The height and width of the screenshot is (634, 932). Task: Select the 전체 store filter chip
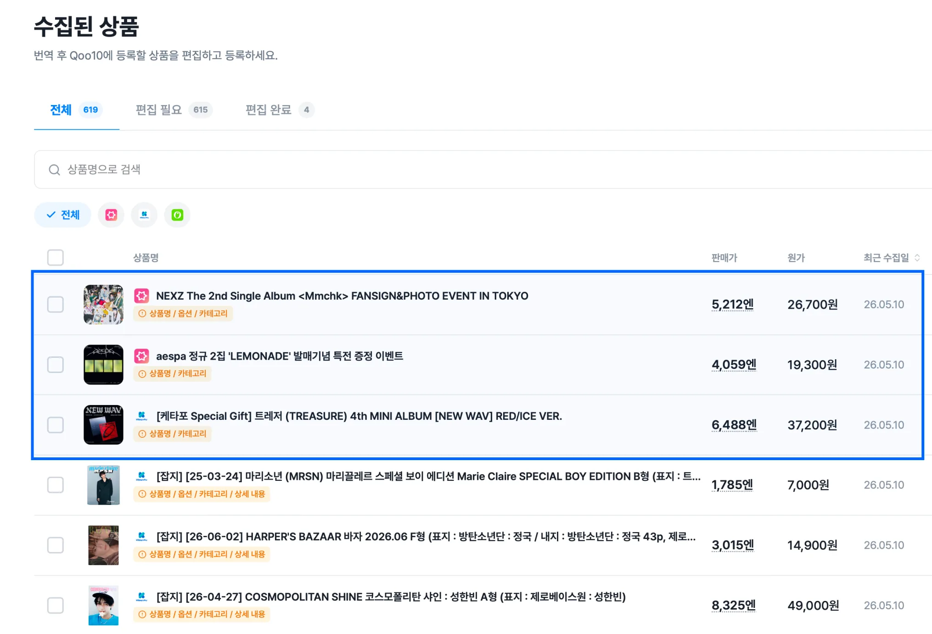coord(63,215)
